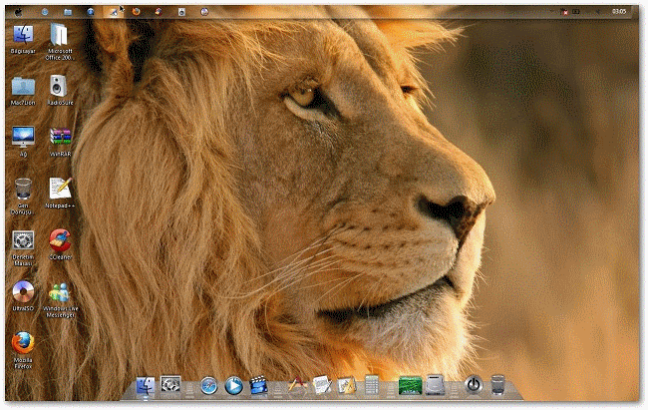Viewport: 648px width, 410px height.
Task: Click the power button in the dock
Action: tap(474, 385)
